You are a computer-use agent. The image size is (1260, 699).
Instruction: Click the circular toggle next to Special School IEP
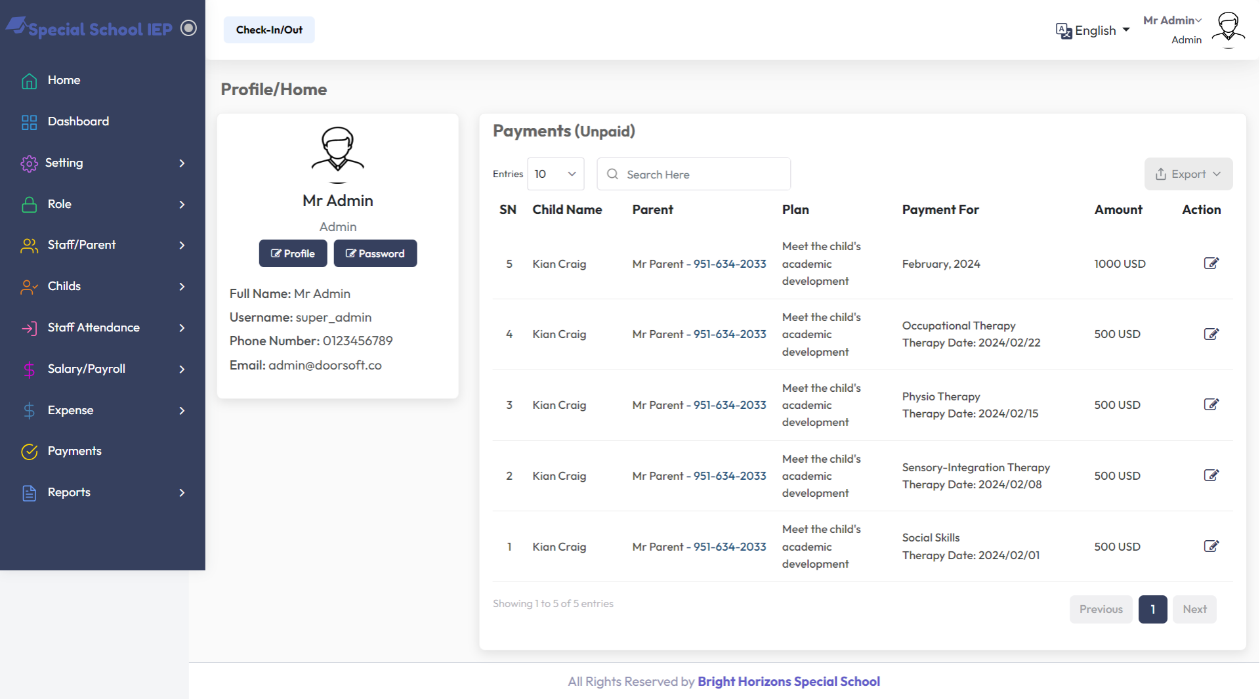pyautogui.click(x=189, y=28)
